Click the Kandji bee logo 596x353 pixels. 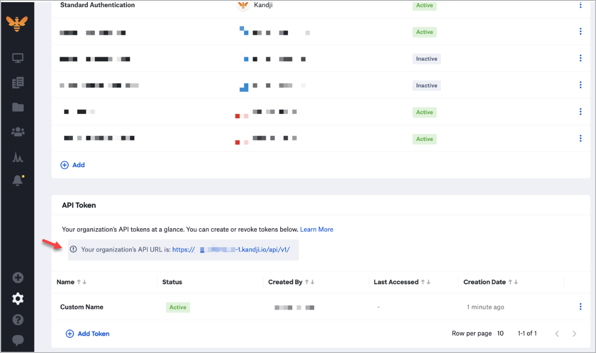[18, 24]
